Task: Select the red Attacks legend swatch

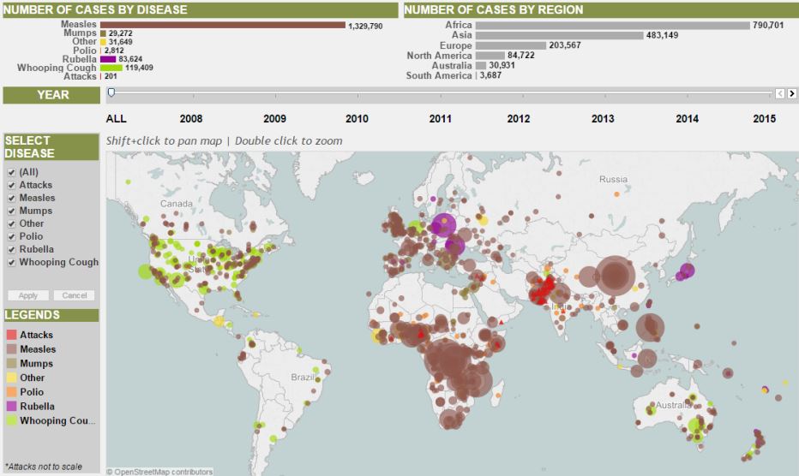Action: (10, 335)
